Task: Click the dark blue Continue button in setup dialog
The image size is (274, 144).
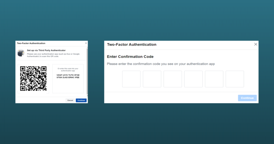Action: pos(81,100)
